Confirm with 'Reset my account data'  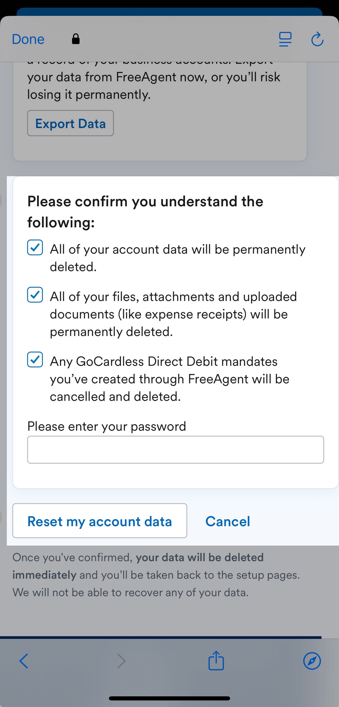tap(100, 521)
